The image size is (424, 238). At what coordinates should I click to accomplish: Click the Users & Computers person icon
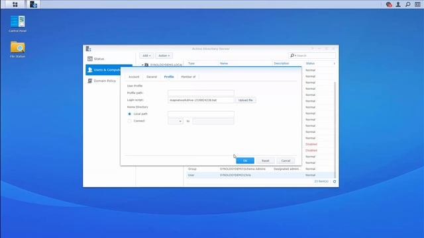tap(90, 70)
